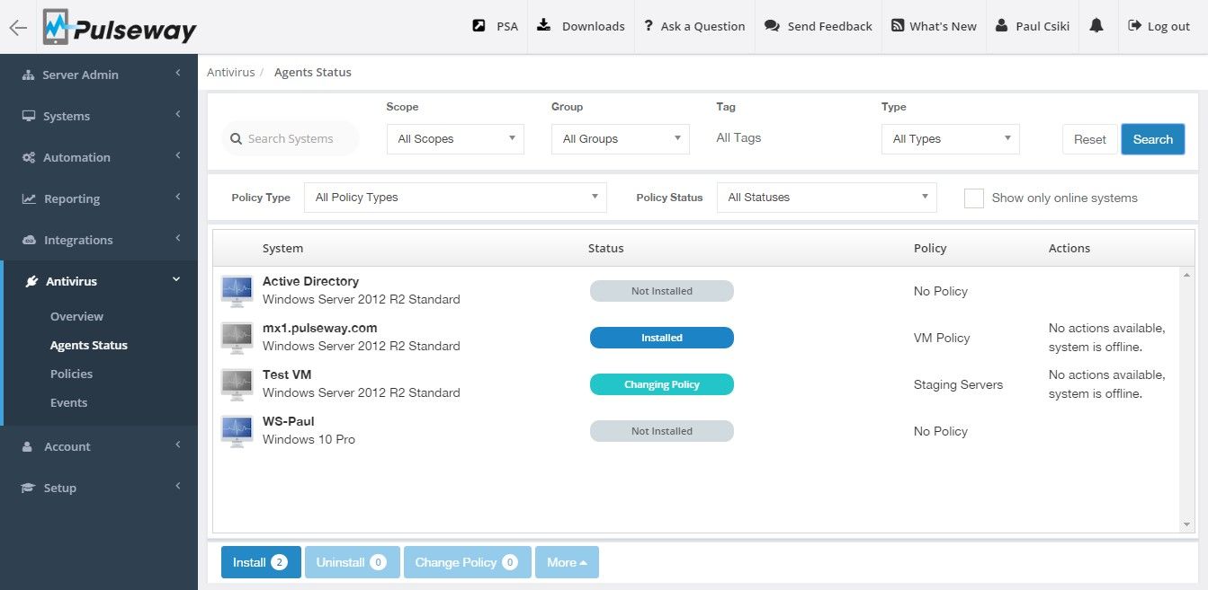Image resolution: width=1208 pixels, height=590 pixels.
Task: Open the Group dropdown
Action: tap(621, 139)
